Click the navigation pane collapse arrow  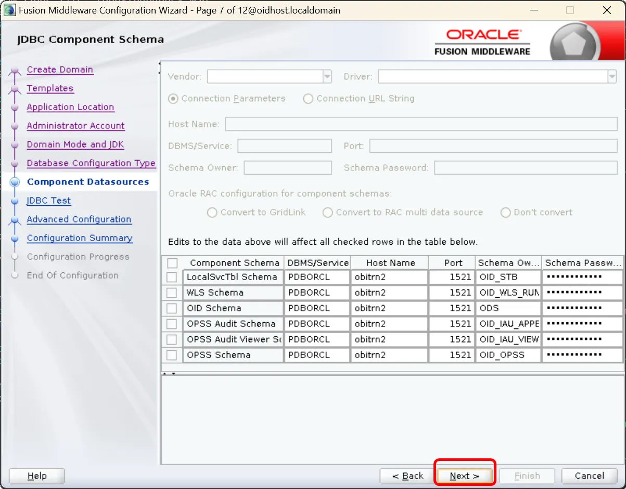click(159, 68)
